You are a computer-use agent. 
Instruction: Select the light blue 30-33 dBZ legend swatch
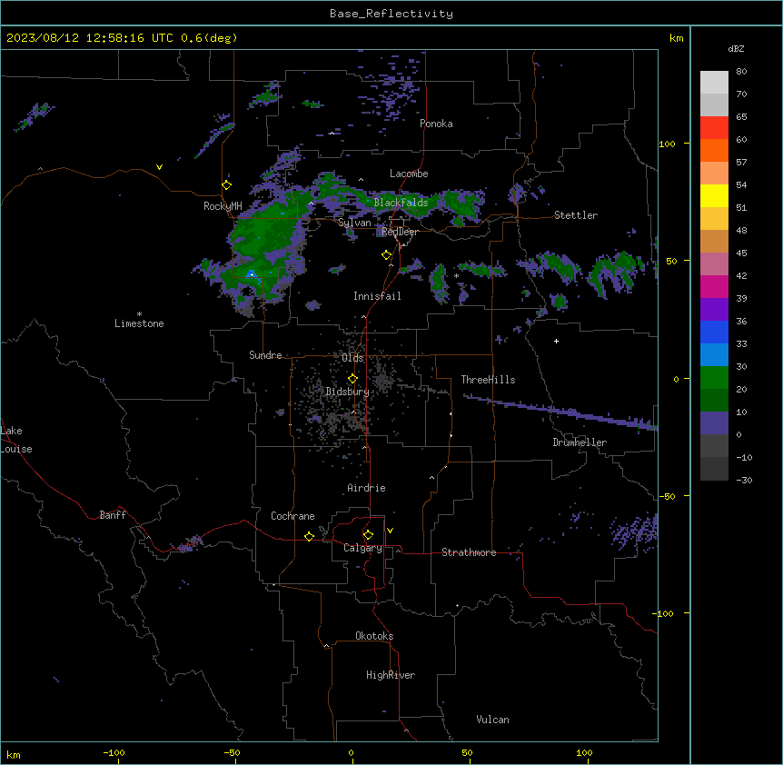tap(714, 355)
